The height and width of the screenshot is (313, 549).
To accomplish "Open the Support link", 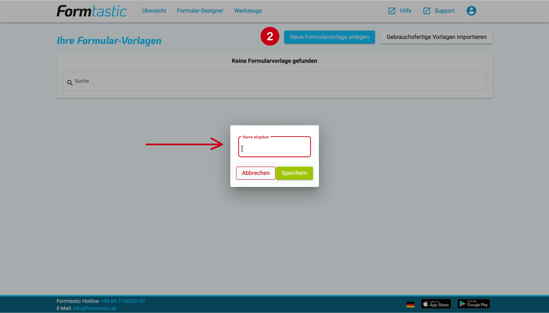I will click(445, 11).
